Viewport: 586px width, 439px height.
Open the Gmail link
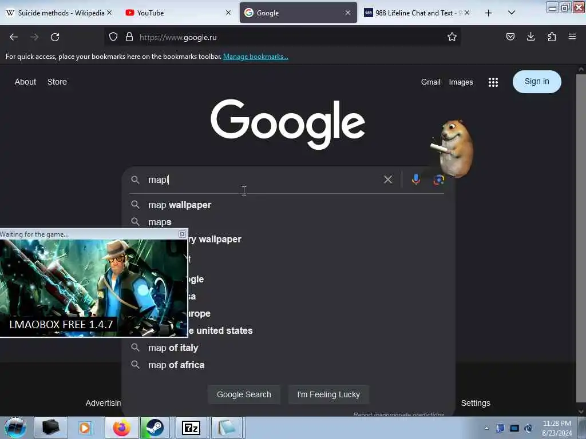point(430,82)
